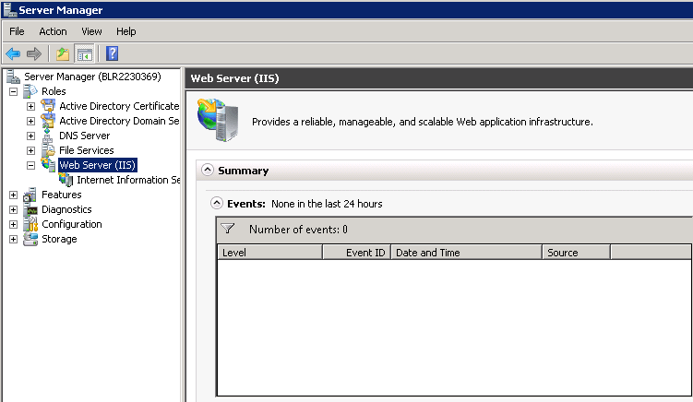Viewport: 693px width, 402px height.
Task: Click the Diagnostics node icon
Action: pyautogui.click(x=31, y=210)
